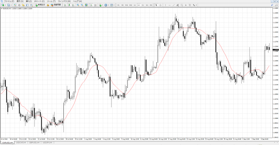Switch to the M1 timeframe
This screenshot has height=145, width=279.
point(118,5)
